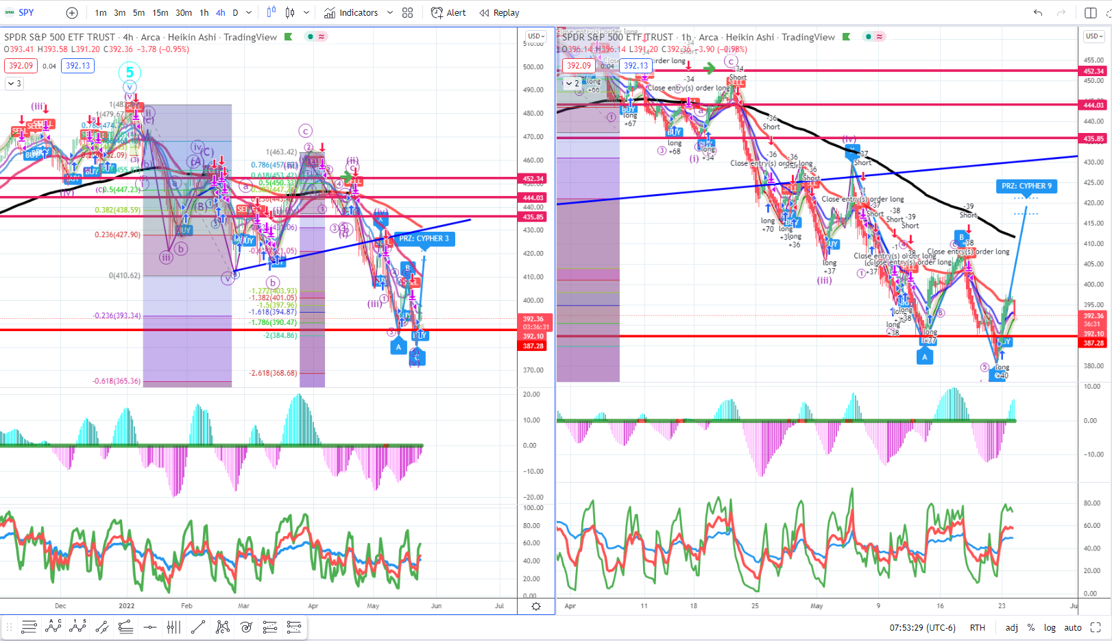Click the fullscreen chart icon

coord(1096,627)
